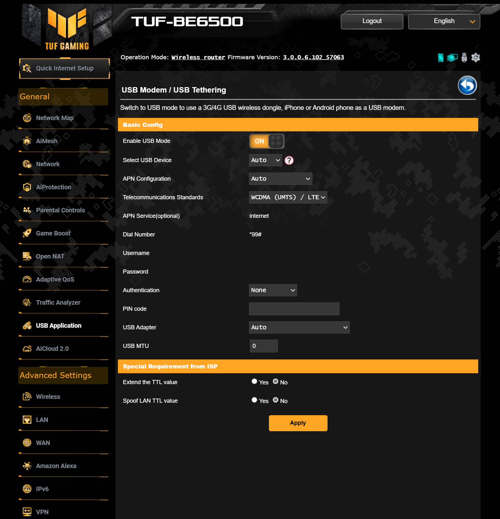
Task: Click the IPv6 globe icon
Action: pos(27,489)
